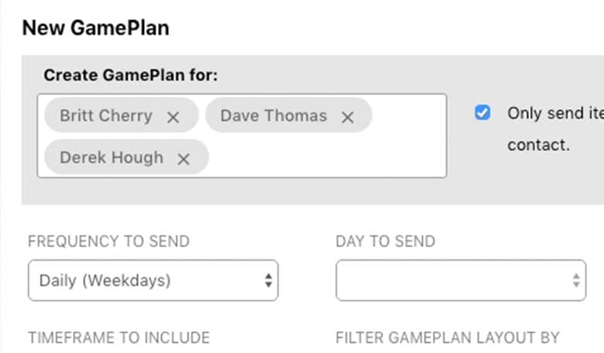The width and height of the screenshot is (604, 353).
Task: Click the New GamePlan heading
Action: [x=95, y=29]
